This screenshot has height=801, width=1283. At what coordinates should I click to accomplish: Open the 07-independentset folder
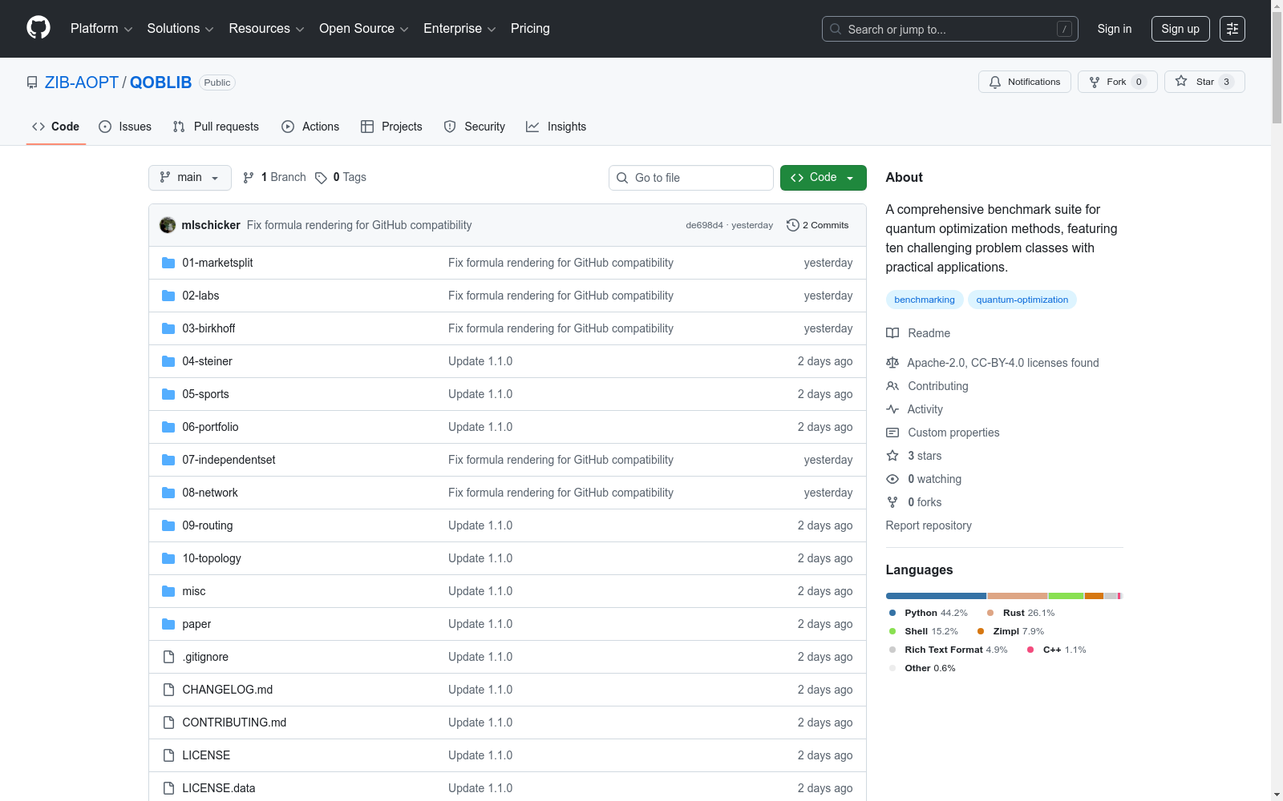tap(229, 460)
